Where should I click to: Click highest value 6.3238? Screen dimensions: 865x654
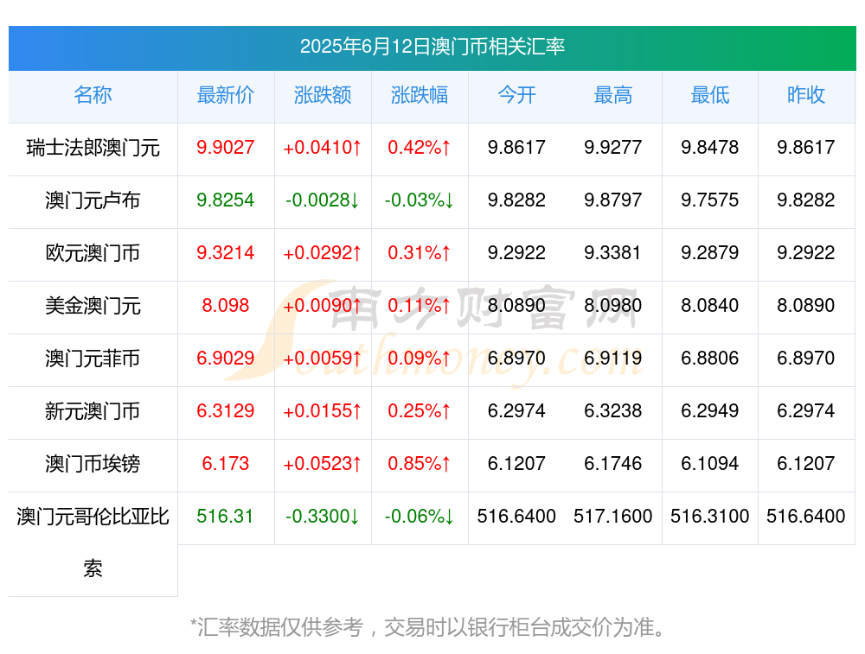[x=613, y=411]
